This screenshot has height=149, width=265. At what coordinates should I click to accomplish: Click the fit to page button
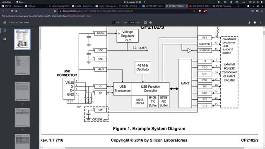[x=145, y=22]
